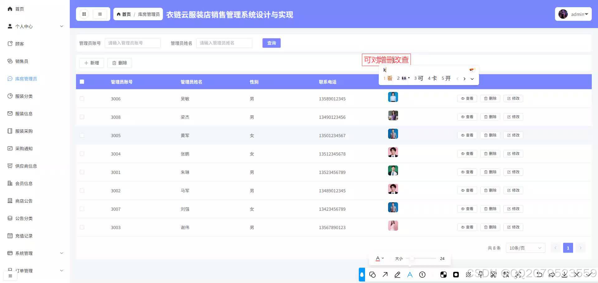Image resolution: width=598 pixels, height=283 pixels.
Task: Check the row for account 3006
Action: pyautogui.click(x=82, y=98)
